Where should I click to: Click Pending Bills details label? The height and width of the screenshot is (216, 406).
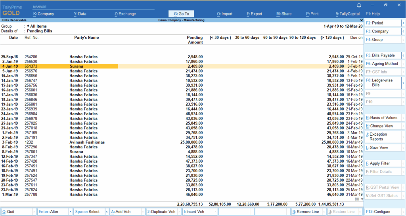point(40,31)
